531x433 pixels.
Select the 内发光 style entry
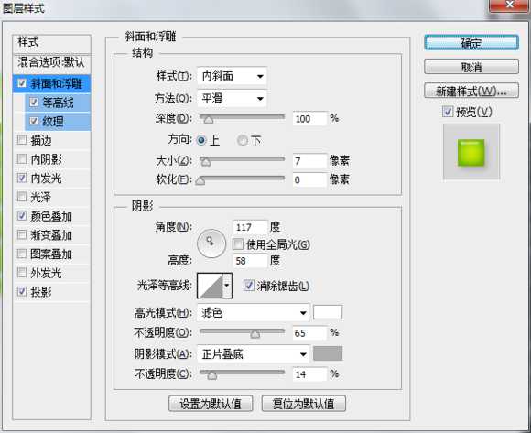46,179
